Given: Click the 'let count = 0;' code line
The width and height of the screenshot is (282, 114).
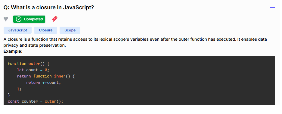Looking at the screenshot, I should pos(33,70).
